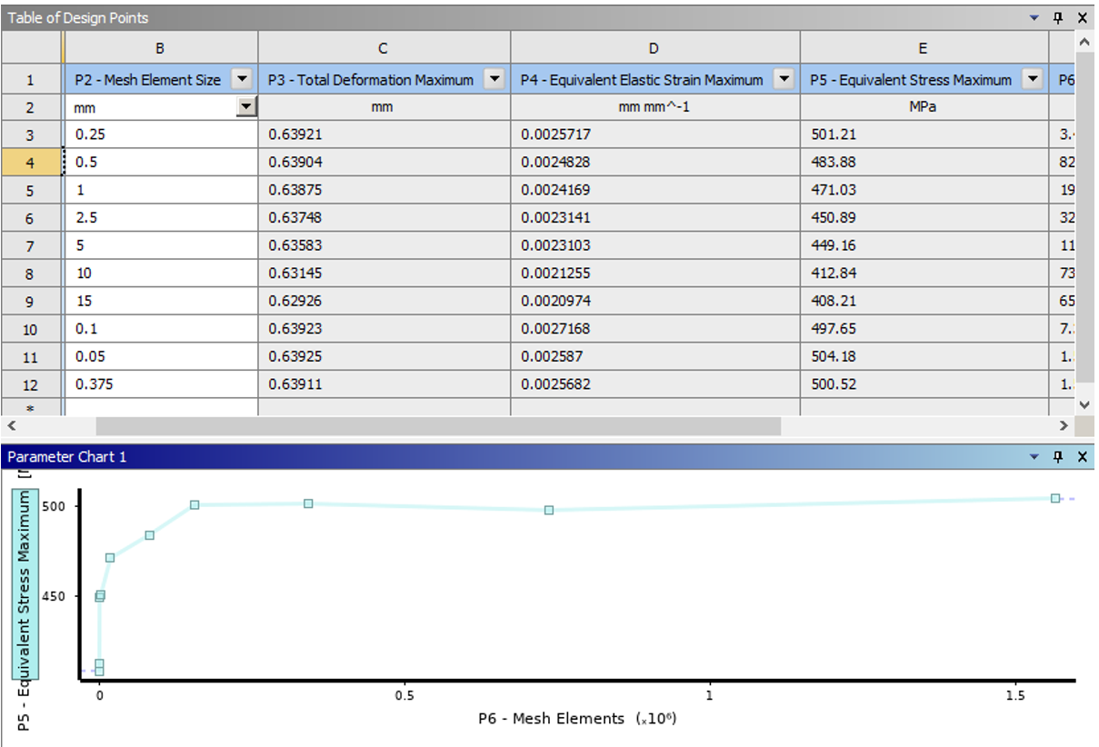This screenshot has height=747, width=1099.
Task: Click the mesh element size cell 0.375
Action: tap(160, 384)
